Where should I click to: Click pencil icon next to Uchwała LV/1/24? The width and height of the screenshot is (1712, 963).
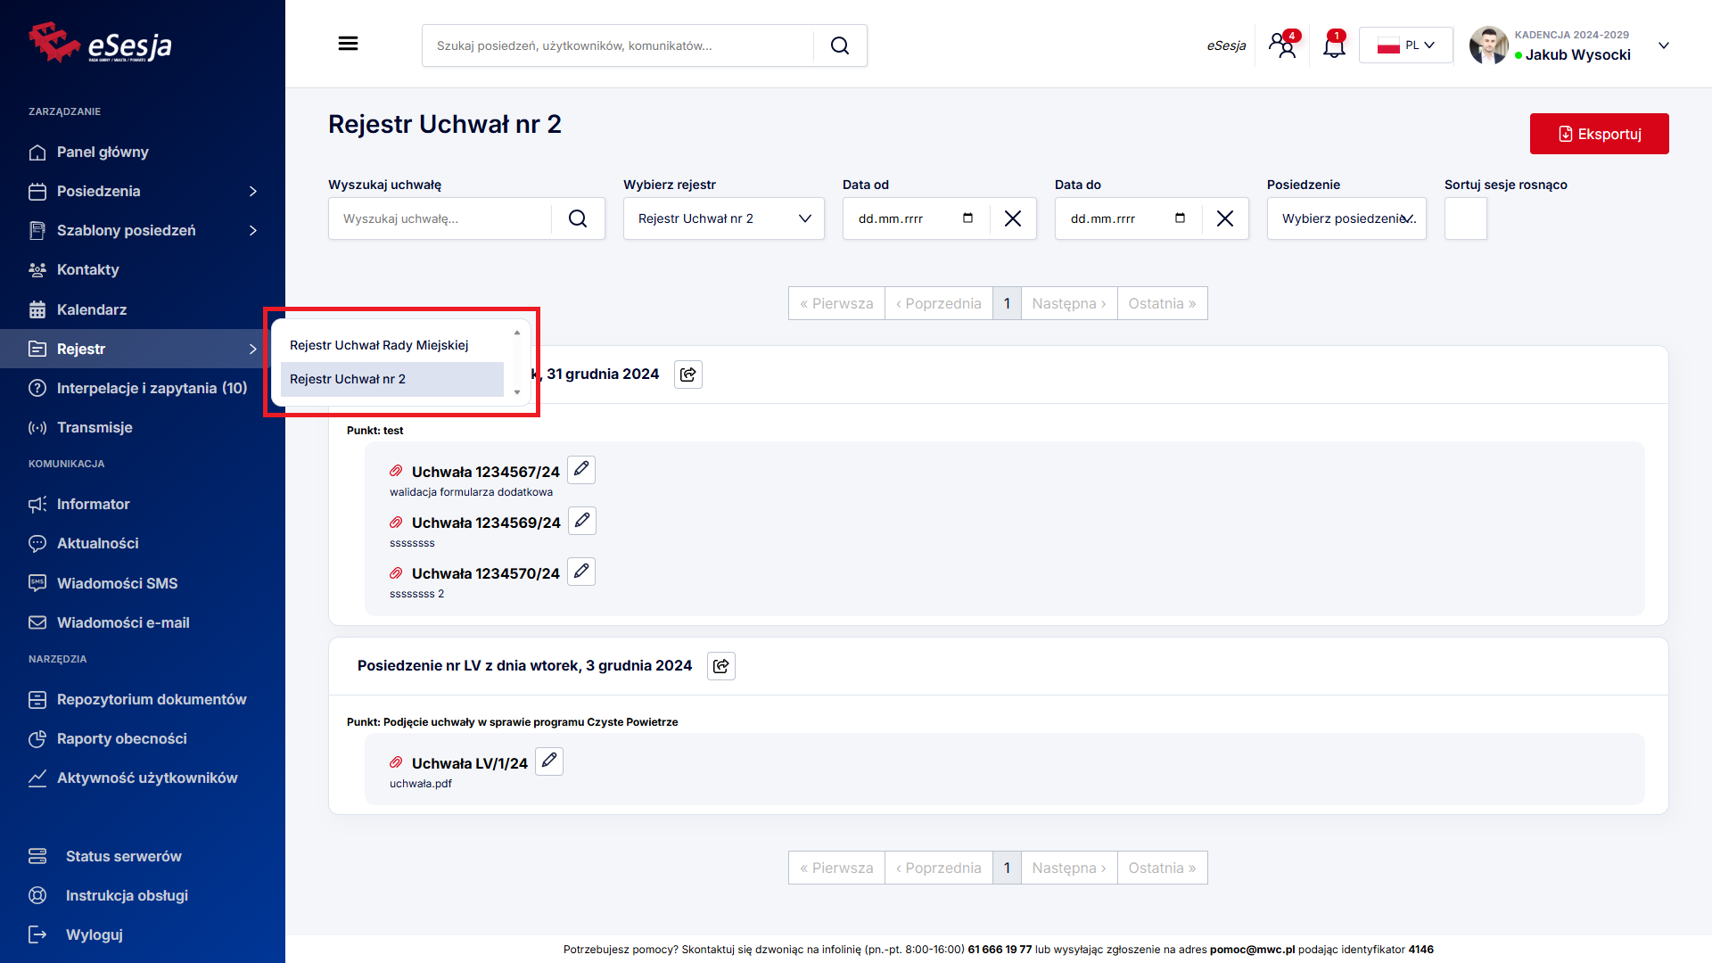[549, 761]
